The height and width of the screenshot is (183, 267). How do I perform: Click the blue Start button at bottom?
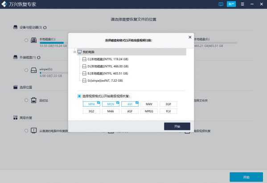pos(246,177)
